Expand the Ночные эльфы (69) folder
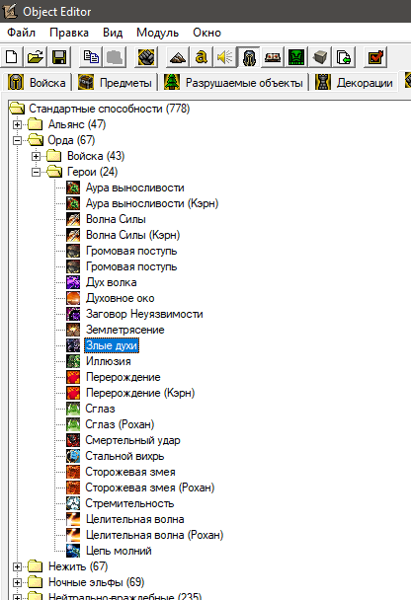 [x=17, y=582]
